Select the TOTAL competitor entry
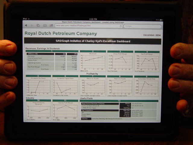 [84, 116]
